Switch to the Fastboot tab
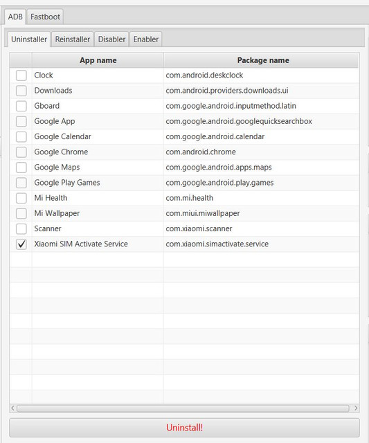Image resolution: width=369 pixels, height=443 pixels. (45, 17)
